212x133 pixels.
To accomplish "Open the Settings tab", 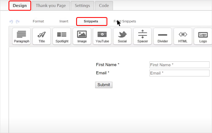I will (x=82, y=6).
